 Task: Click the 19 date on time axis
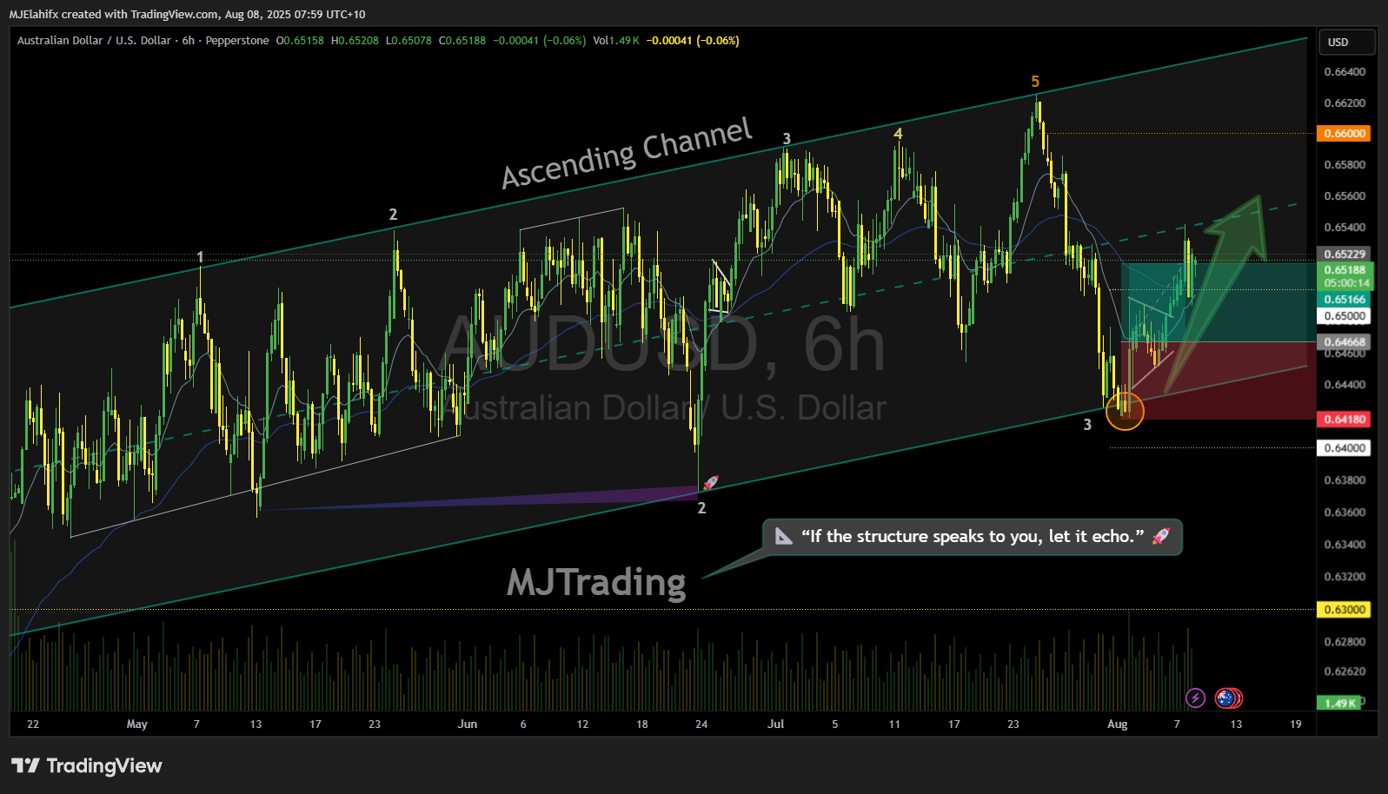pyautogui.click(x=1296, y=725)
